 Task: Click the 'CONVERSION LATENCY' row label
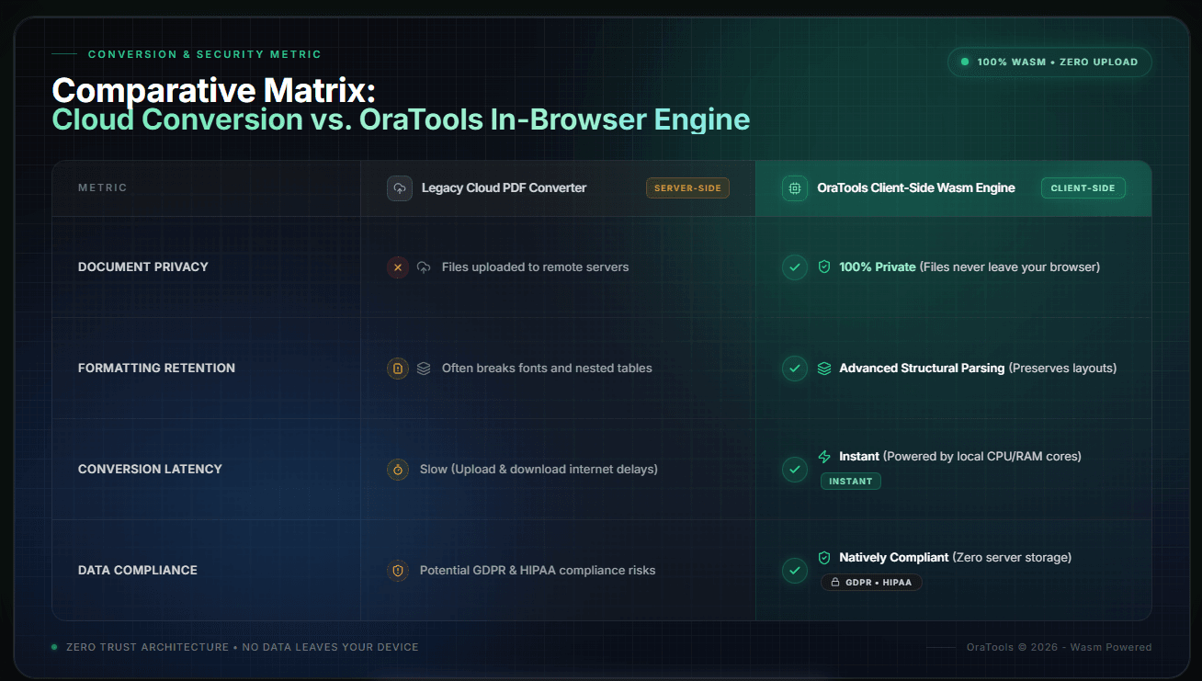pyautogui.click(x=151, y=470)
